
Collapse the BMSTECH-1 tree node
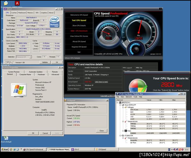[x=117, y=102]
